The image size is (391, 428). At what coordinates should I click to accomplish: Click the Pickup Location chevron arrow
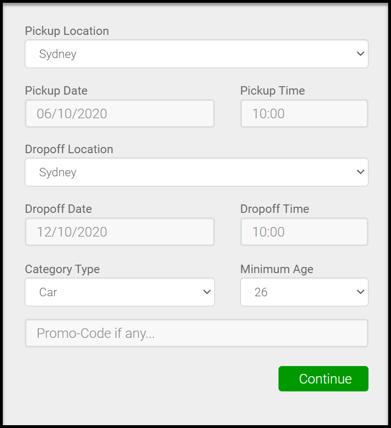(361, 54)
